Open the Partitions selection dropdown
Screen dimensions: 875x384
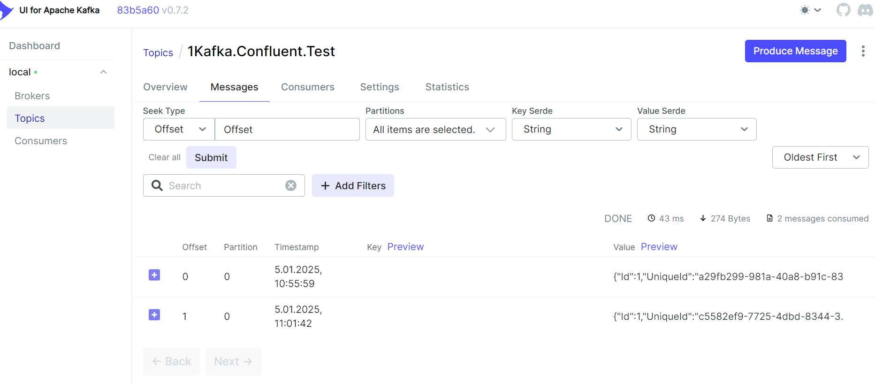click(x=435, y=129)
